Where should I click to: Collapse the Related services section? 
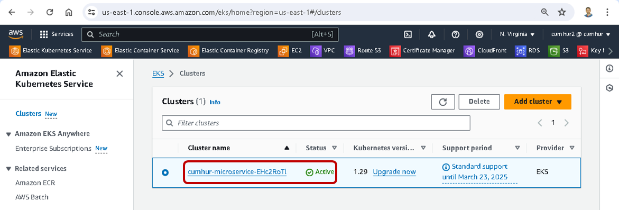[8, 169]
